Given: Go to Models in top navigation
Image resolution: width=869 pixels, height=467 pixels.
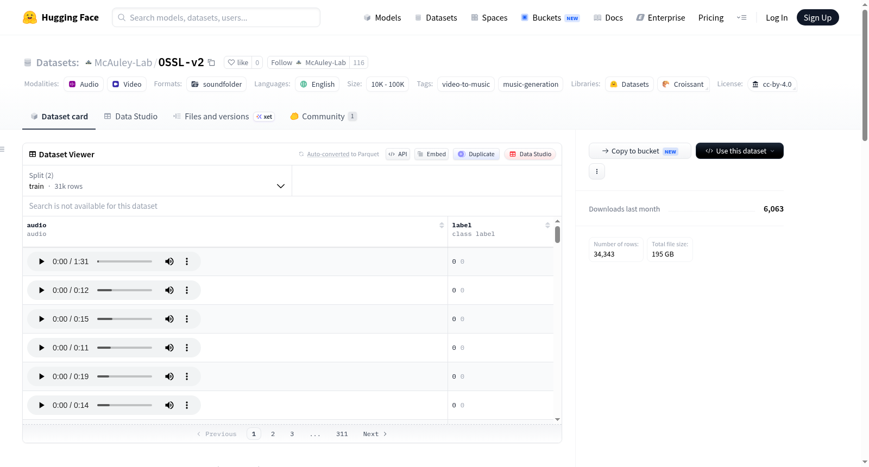Looking at the screenshot, I should [x=382, y=17].
